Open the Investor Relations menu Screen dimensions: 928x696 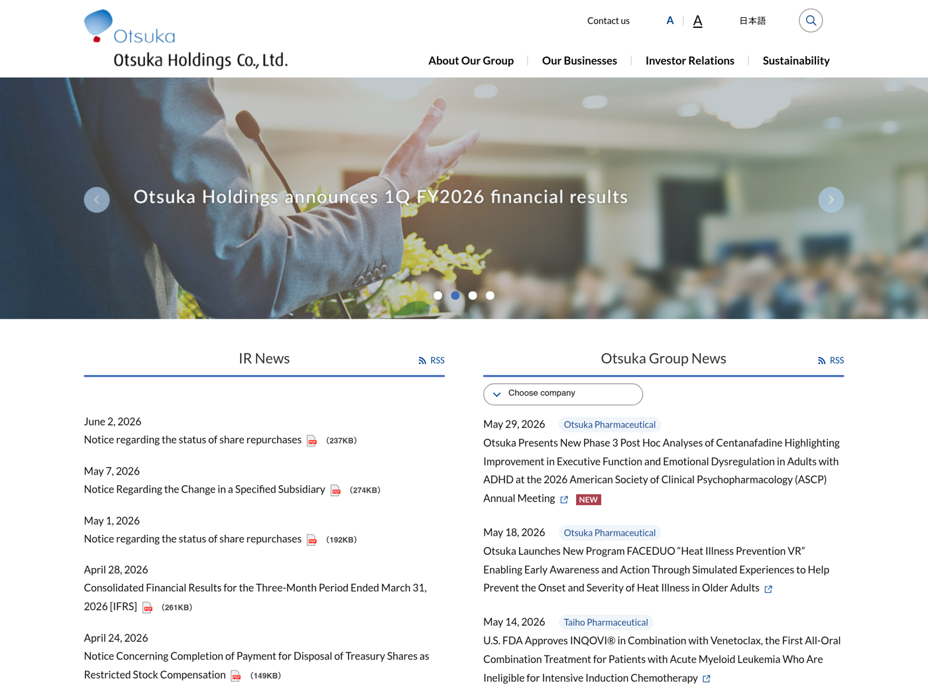coord(690,60)
